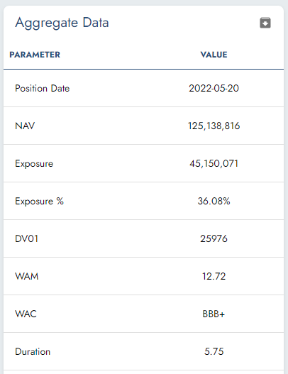The width and height of the screenshot is (288, 374).
Task: Click the Exposure value 45,150,071
Action: [x=214, y=163]
